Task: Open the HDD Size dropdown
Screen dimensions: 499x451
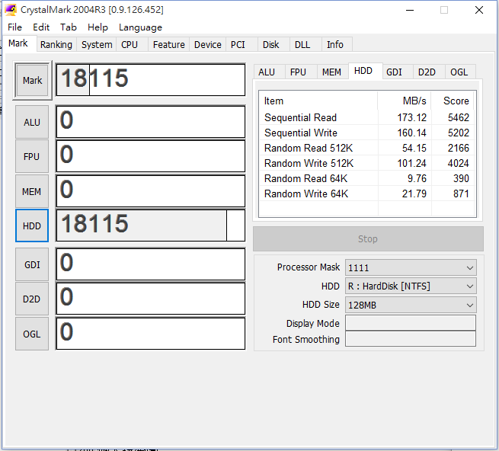Action: [411, 305]
